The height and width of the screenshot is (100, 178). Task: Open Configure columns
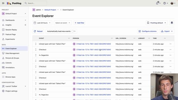pyautogui.click(x=148, y=31)
